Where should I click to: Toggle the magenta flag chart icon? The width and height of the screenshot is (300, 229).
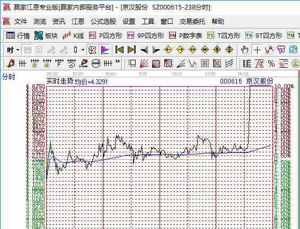click(105, 50)
